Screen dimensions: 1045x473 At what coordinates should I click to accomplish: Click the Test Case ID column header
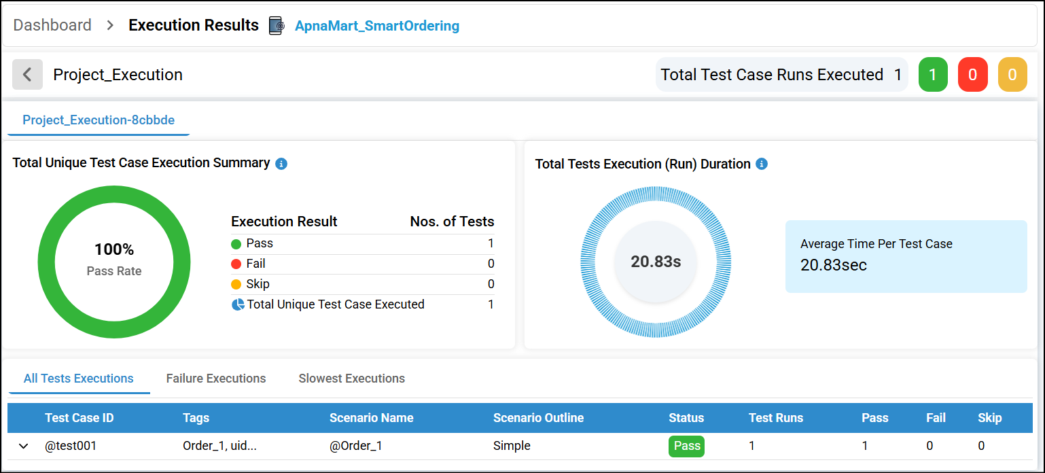[x=79, y=418]
